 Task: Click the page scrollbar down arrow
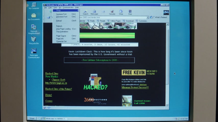167,105
